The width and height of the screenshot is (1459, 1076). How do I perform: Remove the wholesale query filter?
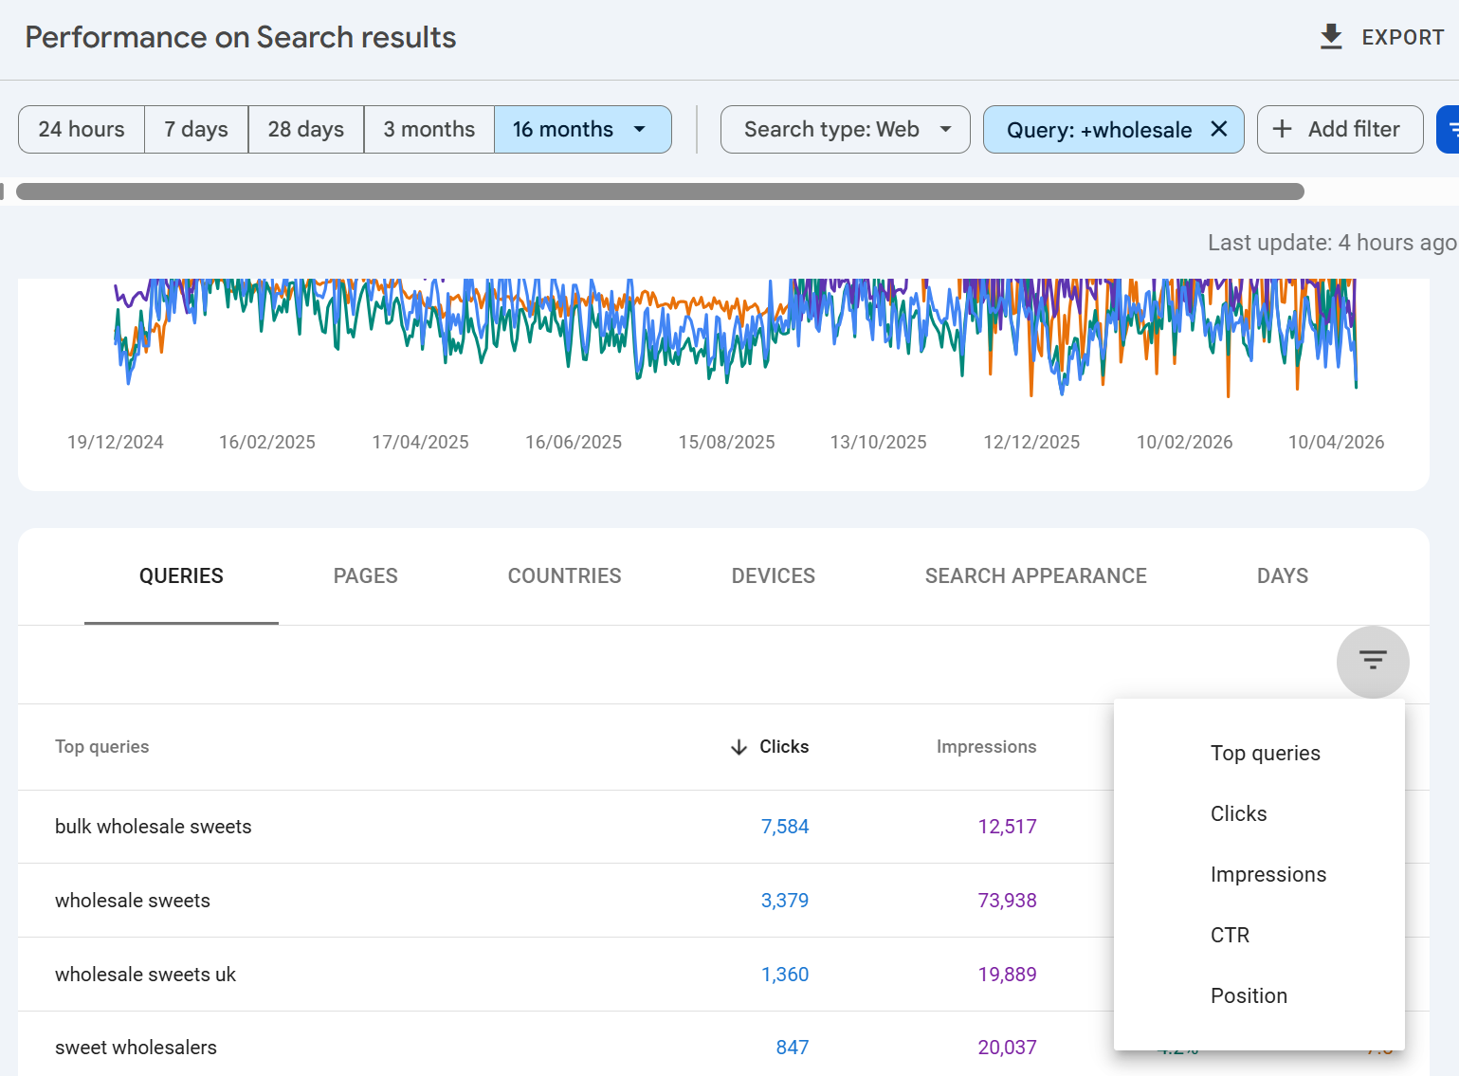coord(1219,129)
